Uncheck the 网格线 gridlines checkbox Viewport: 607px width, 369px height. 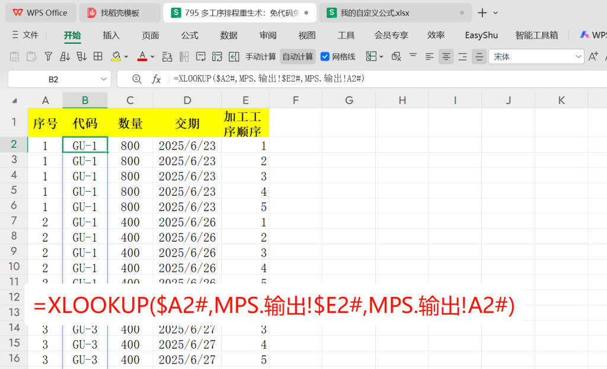(325, 57)
